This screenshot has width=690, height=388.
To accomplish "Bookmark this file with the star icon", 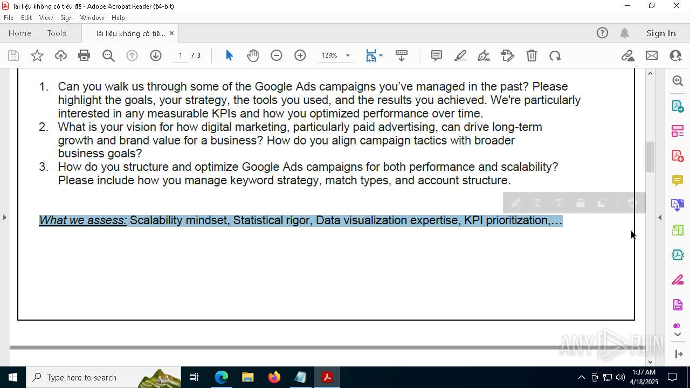I will [x=37, y=56].
